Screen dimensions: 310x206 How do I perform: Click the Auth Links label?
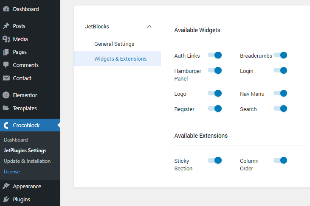[187, 56]
